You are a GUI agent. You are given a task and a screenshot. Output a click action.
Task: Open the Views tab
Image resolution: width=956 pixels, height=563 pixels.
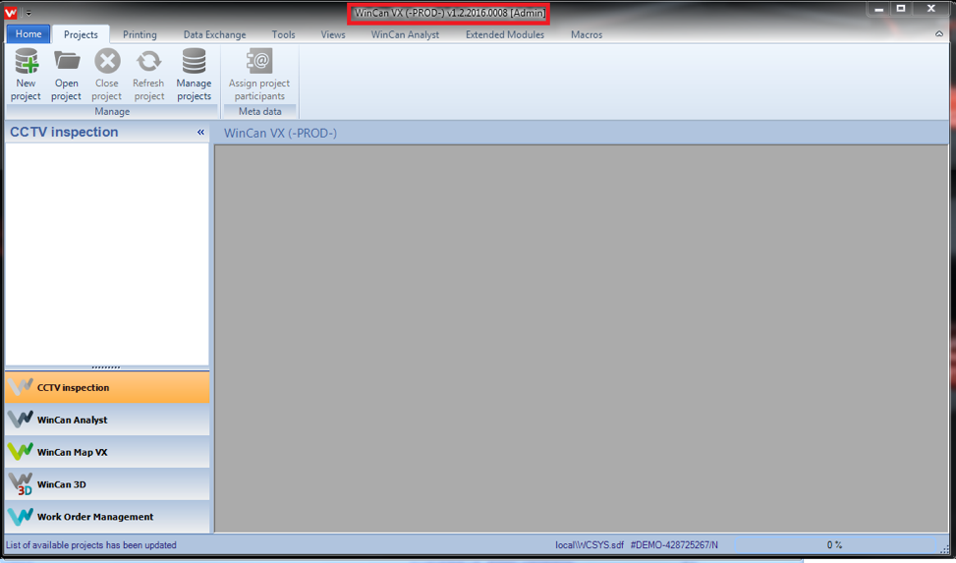pyautogui.click(x=333, y=34)
